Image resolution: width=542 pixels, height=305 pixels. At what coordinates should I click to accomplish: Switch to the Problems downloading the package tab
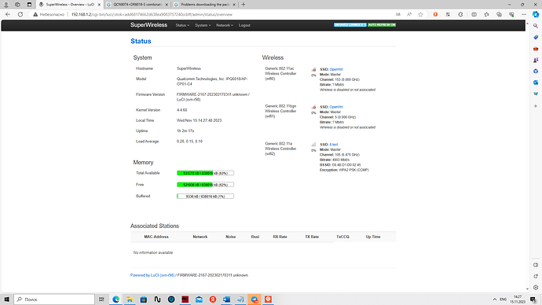tap(205, 5)
